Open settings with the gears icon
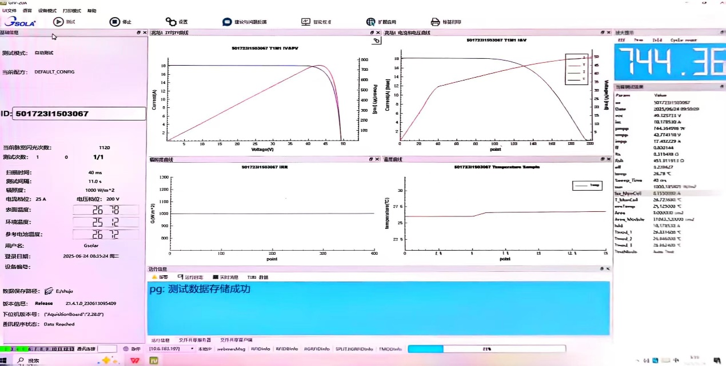Image resolution: width=726 pixels, height=366 pixels. (171, 22)
